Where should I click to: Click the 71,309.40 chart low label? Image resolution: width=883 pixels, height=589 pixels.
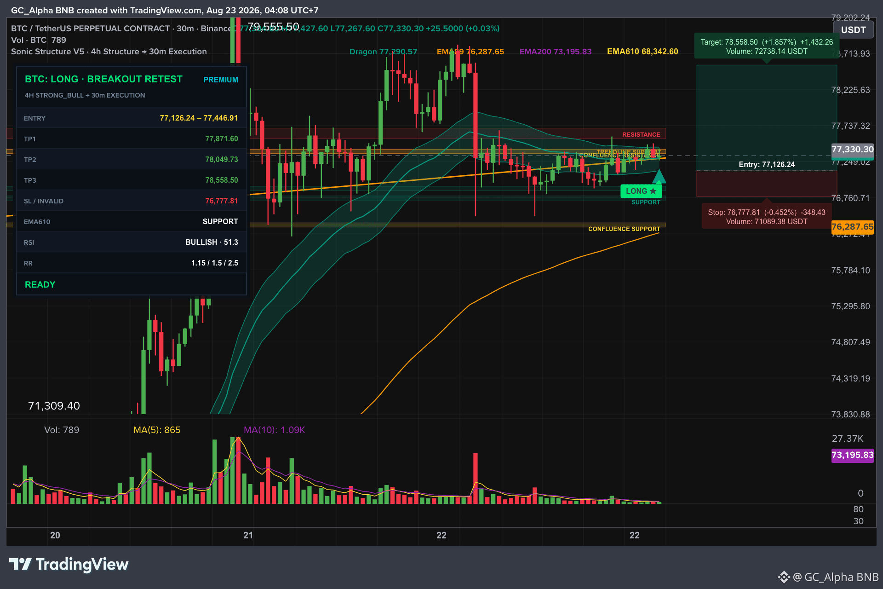pyautogui.click(x=54, y=406)
